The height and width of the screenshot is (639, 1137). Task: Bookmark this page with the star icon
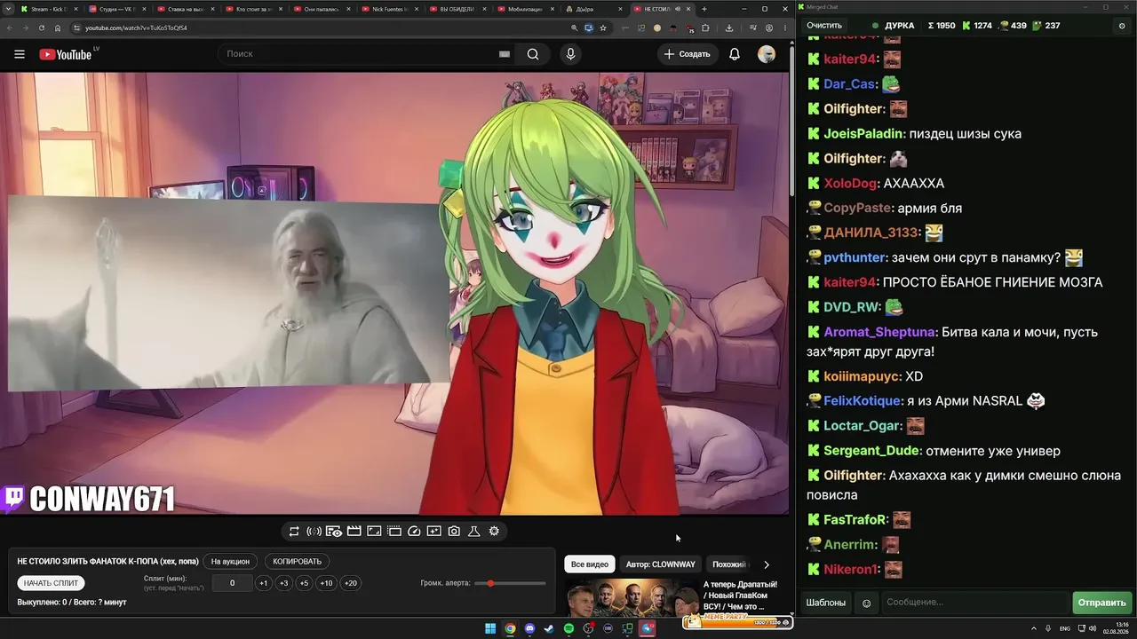point(603,28)
